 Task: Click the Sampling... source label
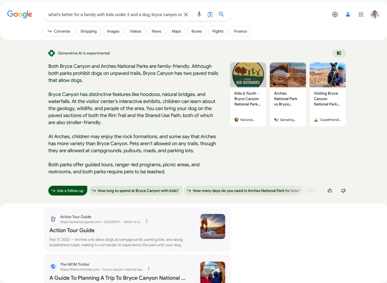coord(288,120)
